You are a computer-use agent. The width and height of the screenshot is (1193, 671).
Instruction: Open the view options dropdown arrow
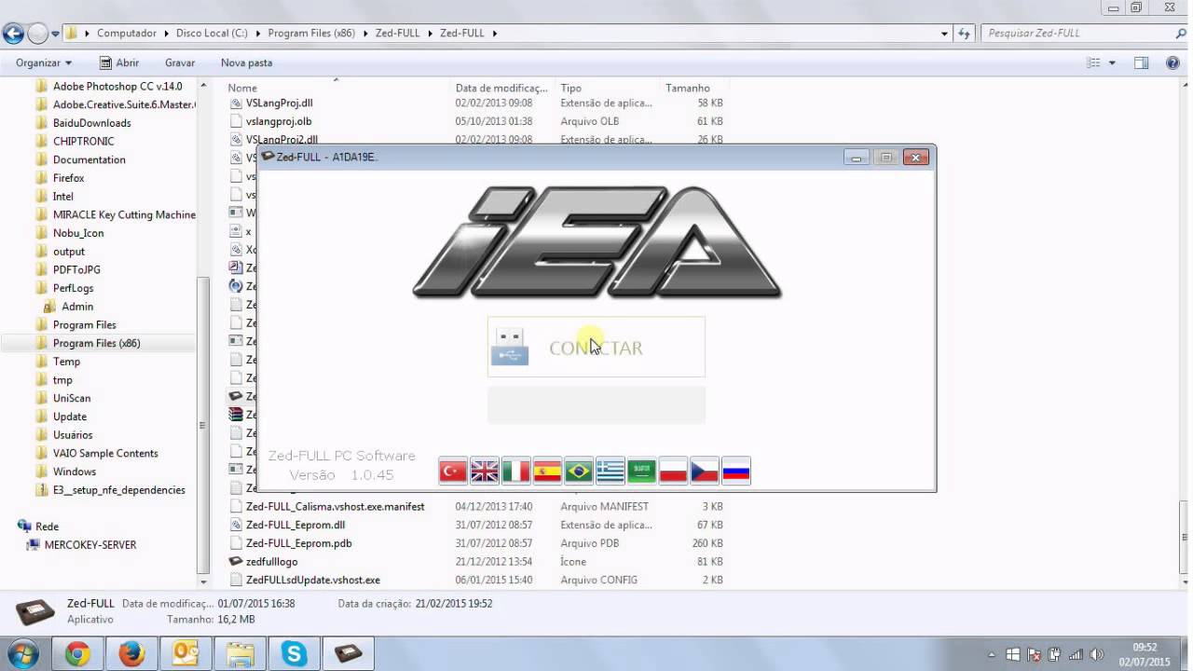pos(1112,62)
